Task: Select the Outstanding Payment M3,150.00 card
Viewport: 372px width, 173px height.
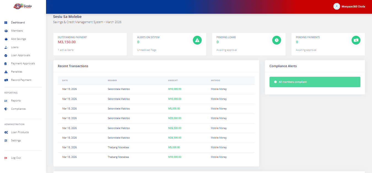Action: pyautogui.click(x=90, y=44)
